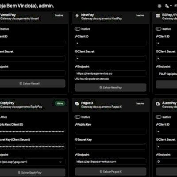This screenshot has width=177, height=177.
Task: Focus the ExpfyPay Public Key field
Action: pyautogui.click(x=32, y=131)
